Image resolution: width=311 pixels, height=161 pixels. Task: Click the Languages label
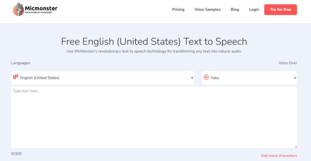click(x=21, y=63)
